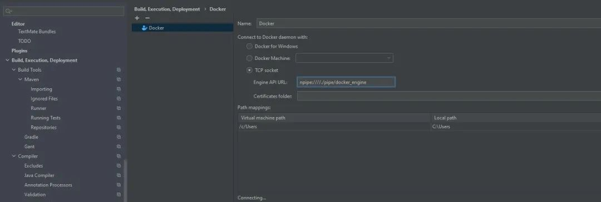The width and height of the screenshot is (601, 202).
Task: Collapse the Compiler tree node
Action: coord(14,156)
